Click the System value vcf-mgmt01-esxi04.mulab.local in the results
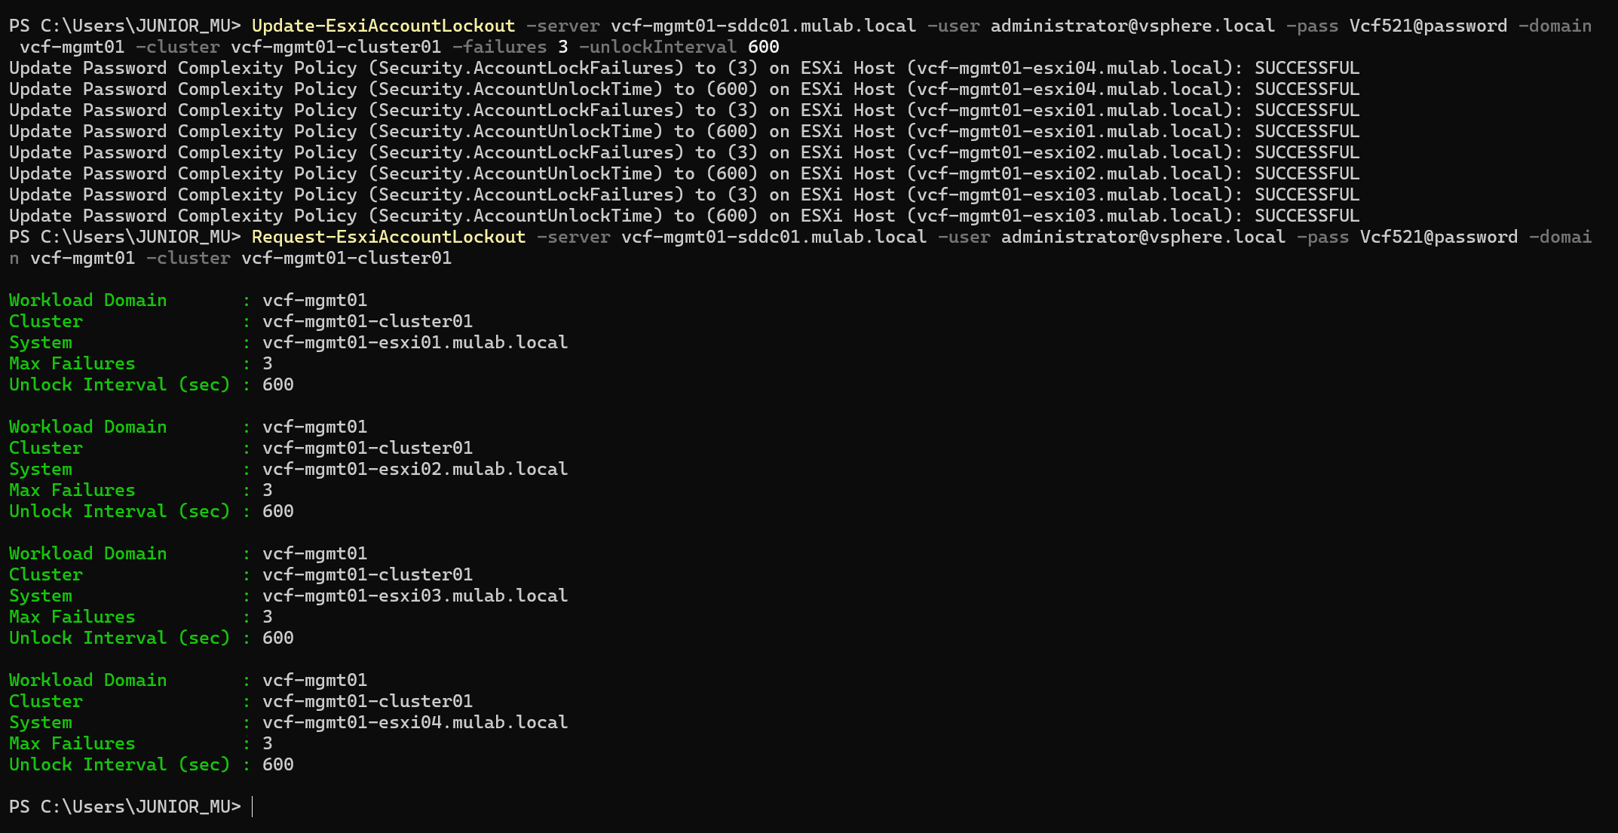Viewport: 1618px width, 833px height. click(x=415, y=722)
